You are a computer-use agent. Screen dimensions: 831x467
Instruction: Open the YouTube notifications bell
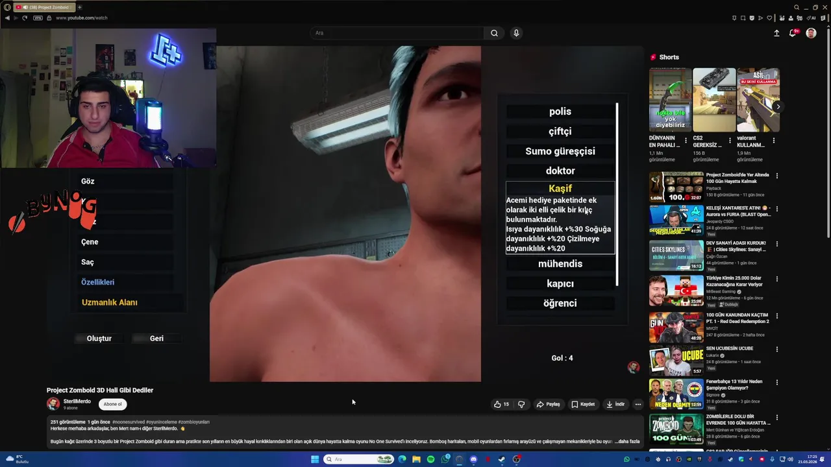[x=793, y=33]
